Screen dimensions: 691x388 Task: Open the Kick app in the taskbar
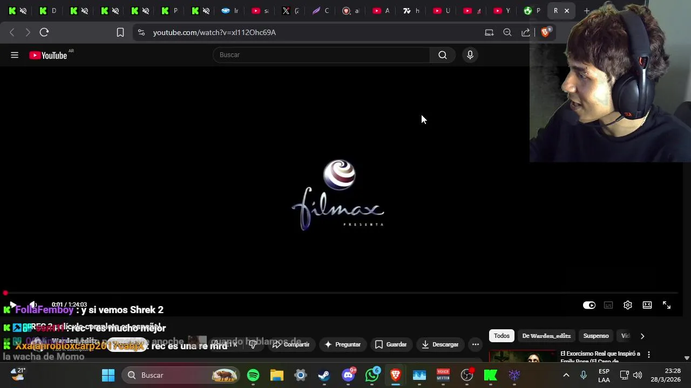491,375
